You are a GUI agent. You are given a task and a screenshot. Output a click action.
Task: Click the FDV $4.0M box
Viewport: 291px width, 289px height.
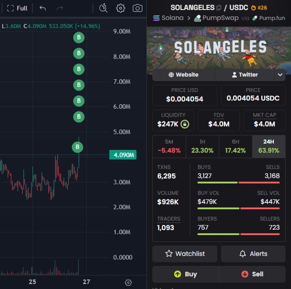coord(219,120)
